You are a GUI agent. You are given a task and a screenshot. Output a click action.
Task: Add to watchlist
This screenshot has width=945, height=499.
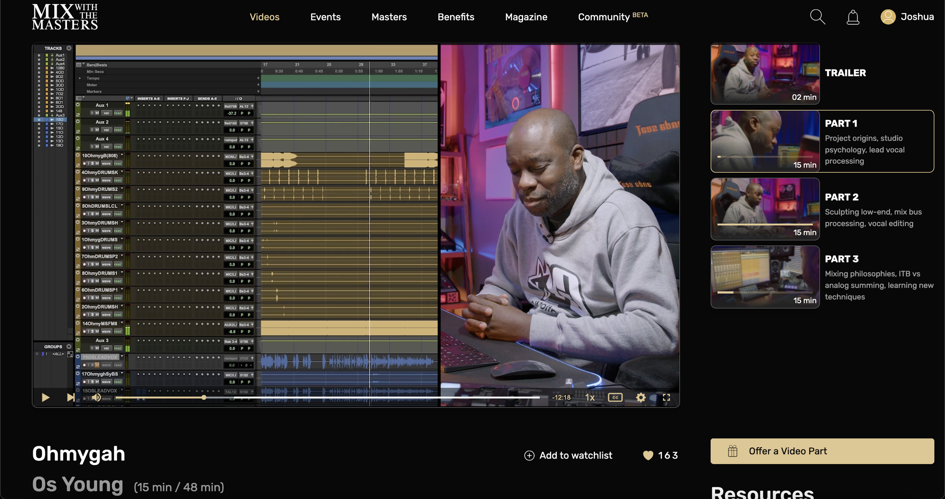click(568, 456)
